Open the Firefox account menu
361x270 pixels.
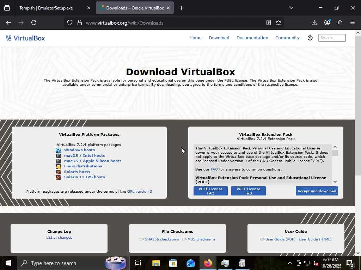(327, 22)
